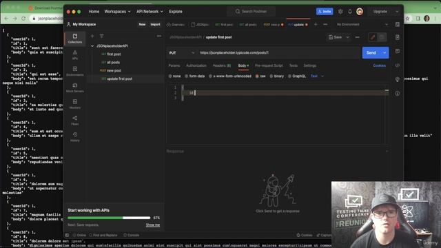The width and height of the screenshot is (441, 248).
Task: Select the binary body type
Action: pos(277,76)
